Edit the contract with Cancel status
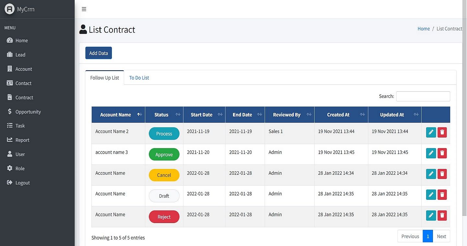The width and height of the screenshot is (467, 246). point(431,174)
